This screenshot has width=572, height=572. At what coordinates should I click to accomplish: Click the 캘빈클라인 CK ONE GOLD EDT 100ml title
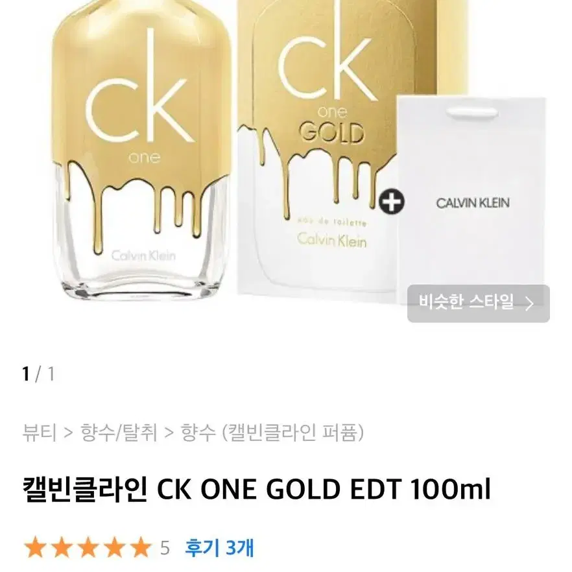click(256, 489)
